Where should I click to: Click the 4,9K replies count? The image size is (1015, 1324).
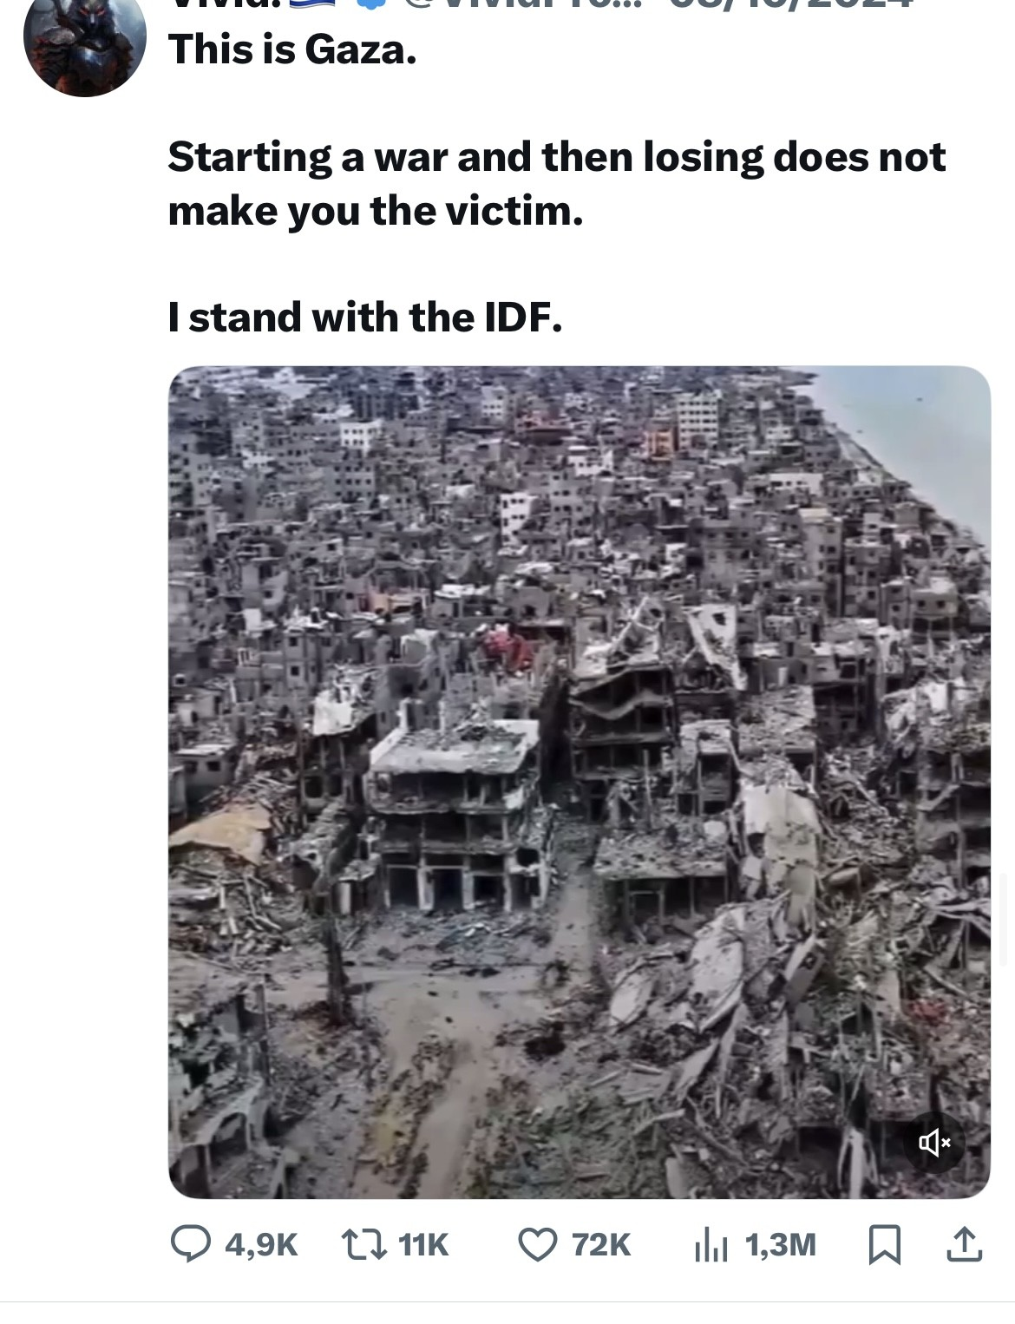[261, 1245]
